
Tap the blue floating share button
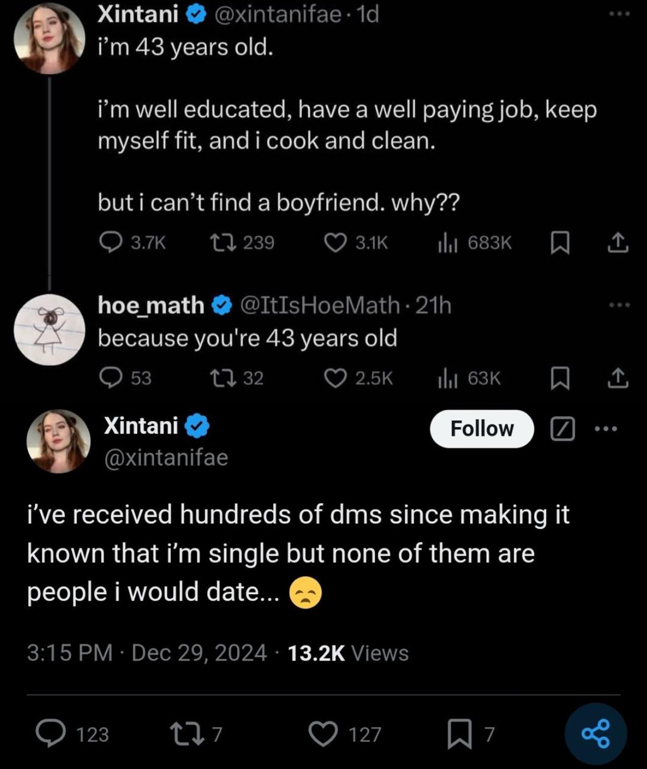[596, 734]
